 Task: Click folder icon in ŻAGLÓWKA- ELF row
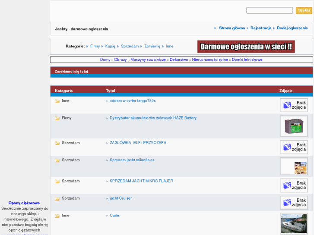click(57, 143)
